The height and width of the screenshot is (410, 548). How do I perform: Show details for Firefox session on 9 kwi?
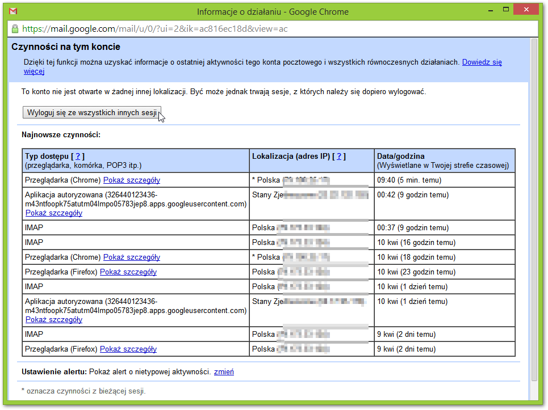[128, 349]
